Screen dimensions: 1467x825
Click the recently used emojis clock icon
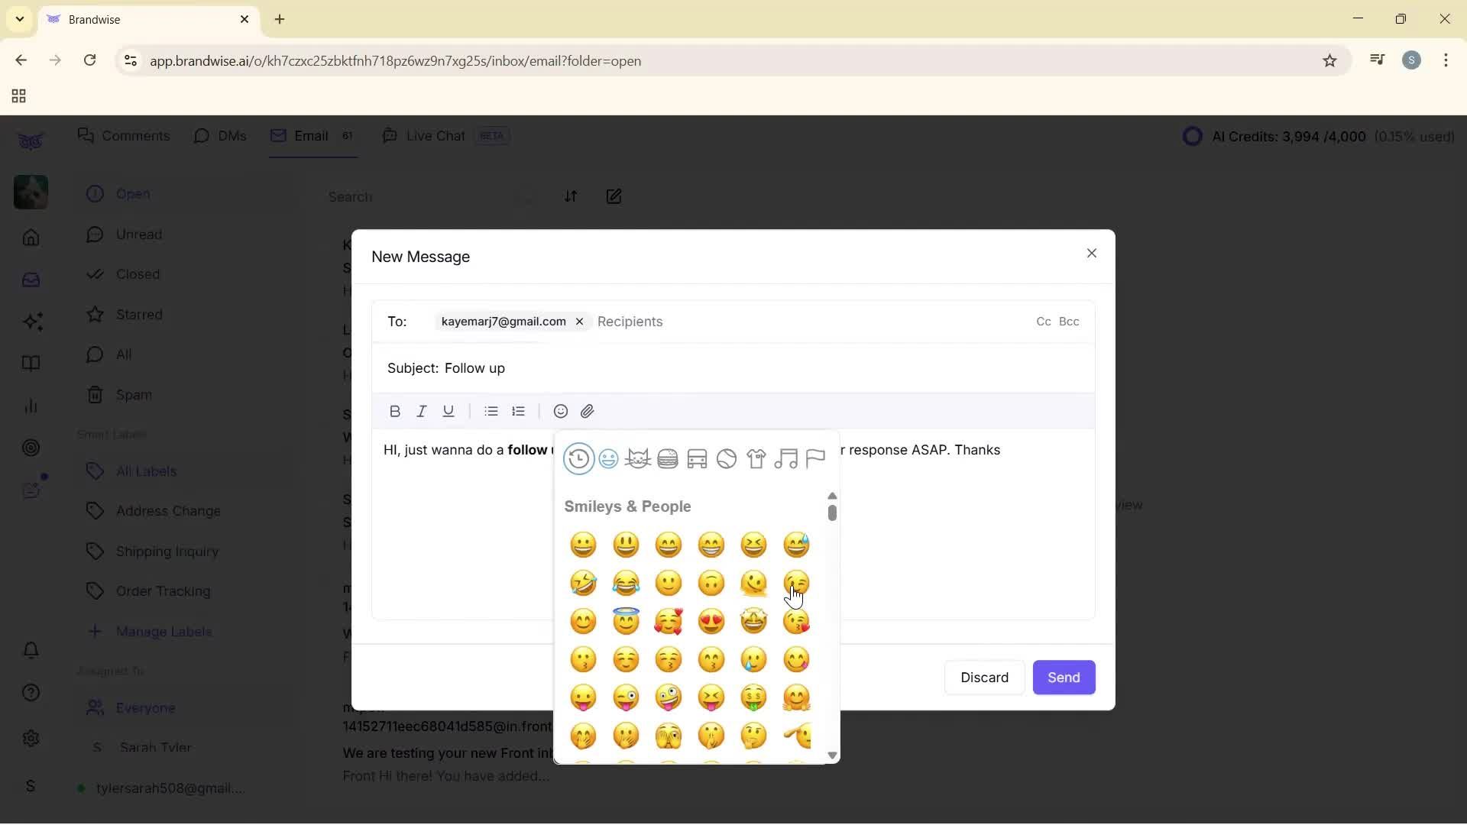tap(578, 458)
